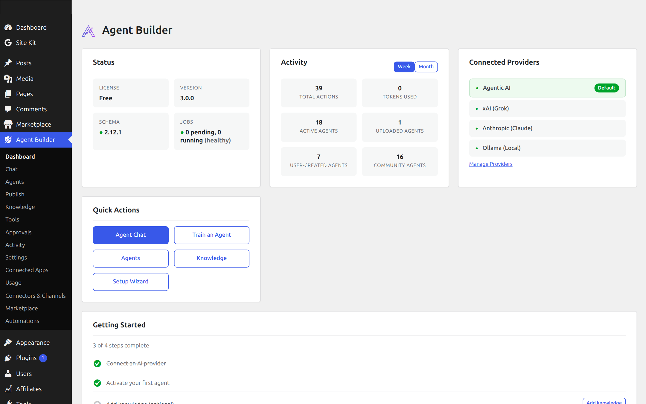Open the Settings submenu item
The width and height of the screenshot is (646, 404).
pos(16,258)
